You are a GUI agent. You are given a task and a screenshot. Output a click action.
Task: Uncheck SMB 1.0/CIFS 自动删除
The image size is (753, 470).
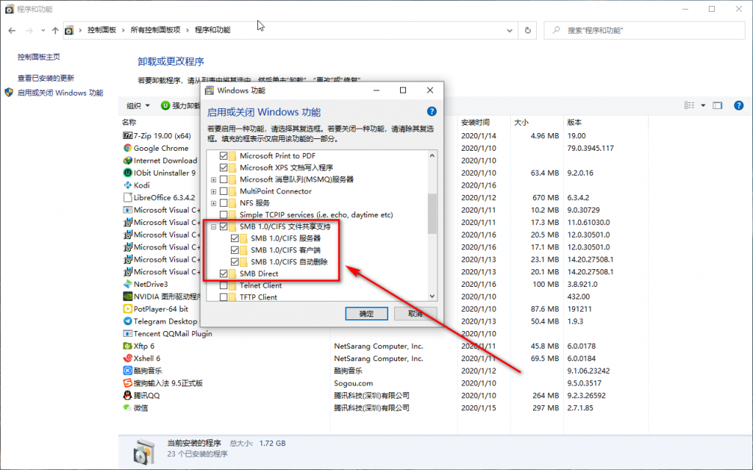click(x=235, y=261)
